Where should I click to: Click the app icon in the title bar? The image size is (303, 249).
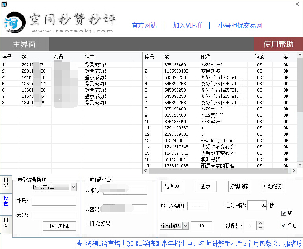(x=4, y=4)
